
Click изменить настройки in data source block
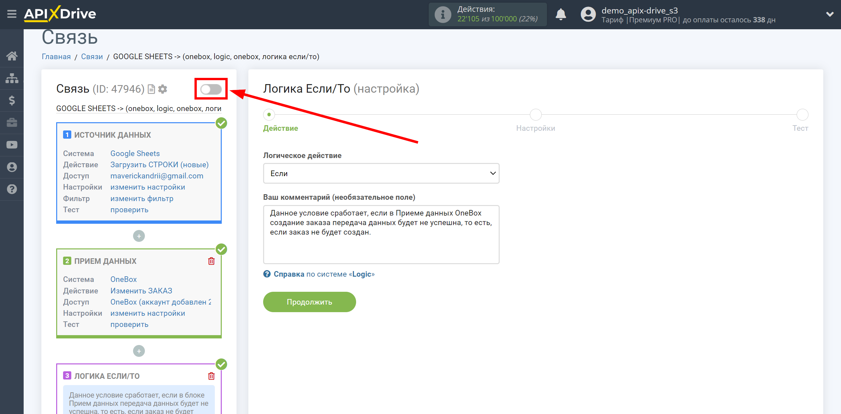pos(148,187)
